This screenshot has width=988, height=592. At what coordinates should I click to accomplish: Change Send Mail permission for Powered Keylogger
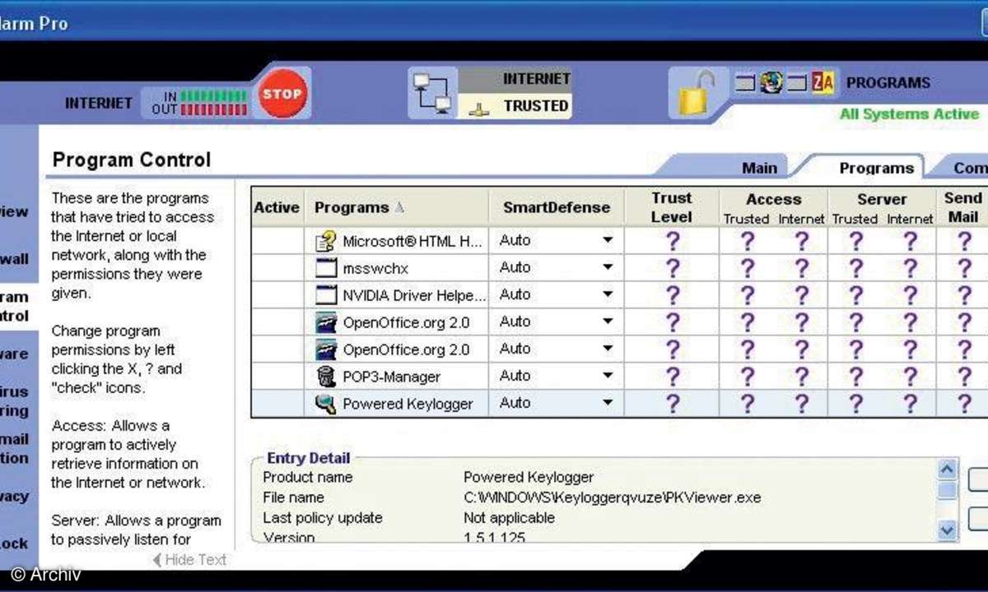(x=964, y=404)
